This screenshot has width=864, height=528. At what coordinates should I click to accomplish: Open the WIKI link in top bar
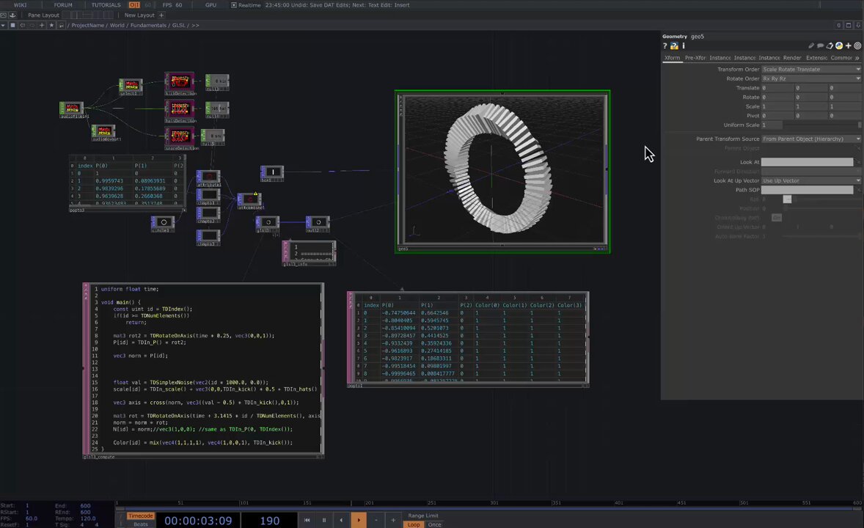(x=20, y=5)
